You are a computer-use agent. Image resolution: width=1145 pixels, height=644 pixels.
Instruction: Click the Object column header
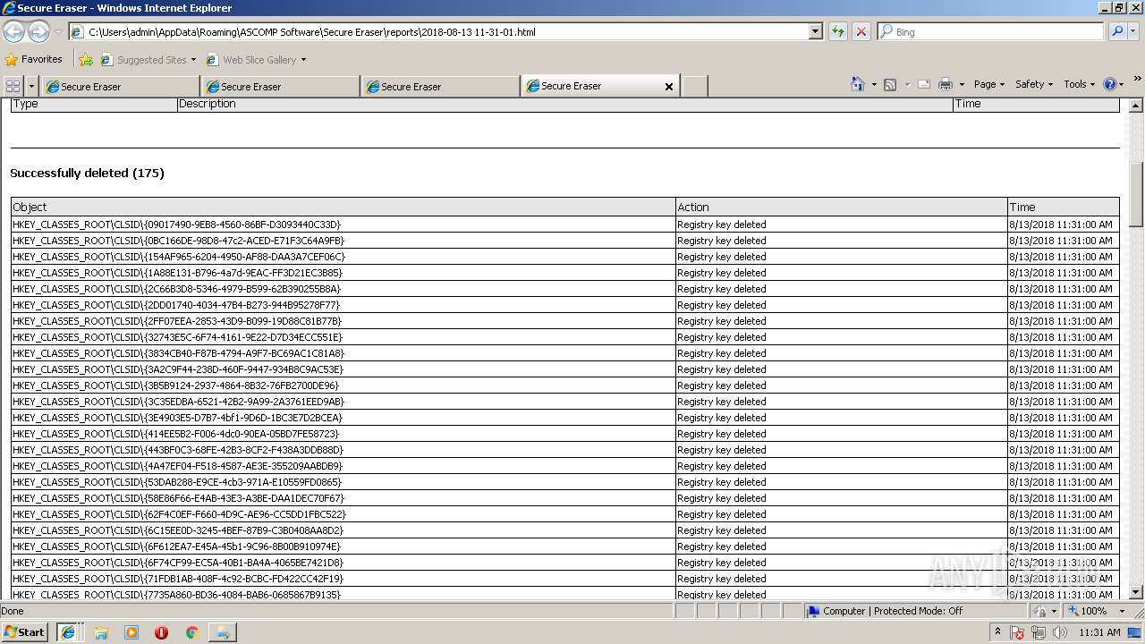(343, 207)
